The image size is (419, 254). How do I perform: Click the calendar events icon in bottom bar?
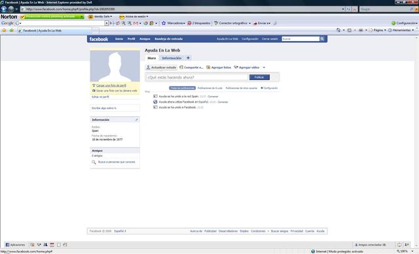pos(52,245)
